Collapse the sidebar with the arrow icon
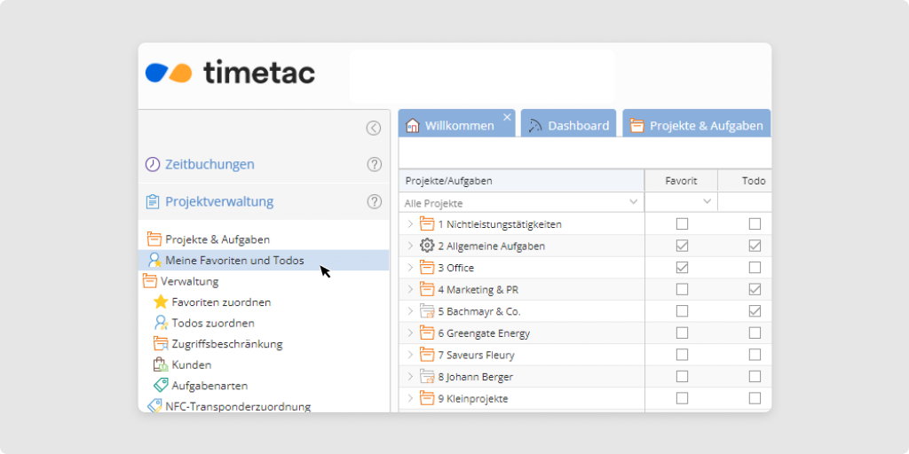Viewport: 909px width, 454px height. point(374,128)
